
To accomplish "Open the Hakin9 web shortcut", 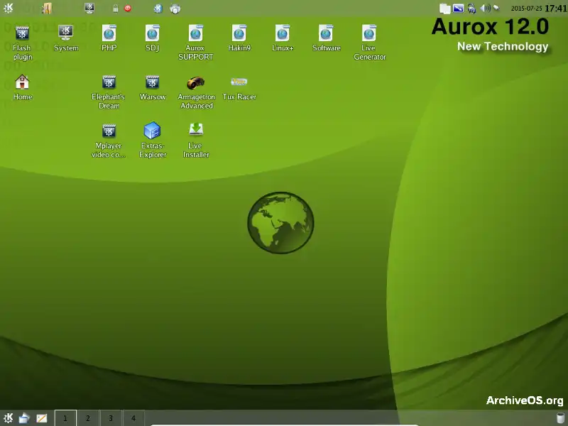I will pyautogui.click(x=239, y=33).
